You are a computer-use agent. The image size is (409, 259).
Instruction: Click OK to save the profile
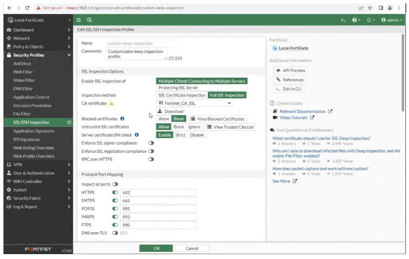tap(156, 248)
